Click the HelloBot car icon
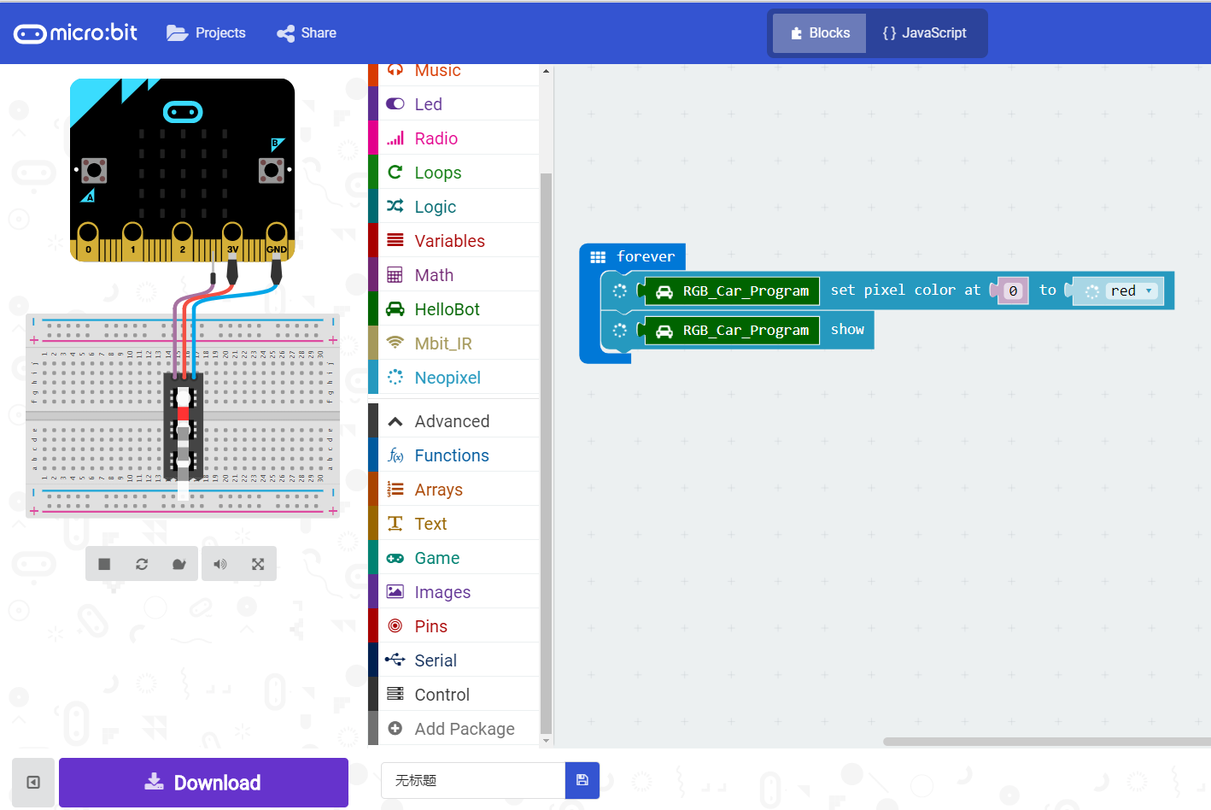The image size is (1211, 810). pos(395,308)
